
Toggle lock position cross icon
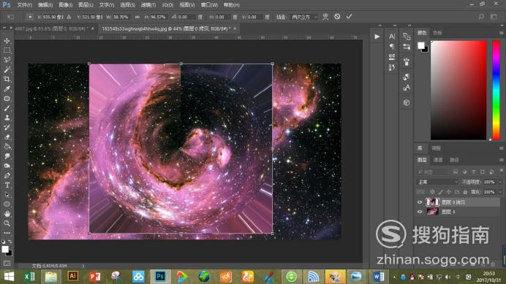[448, 192]
